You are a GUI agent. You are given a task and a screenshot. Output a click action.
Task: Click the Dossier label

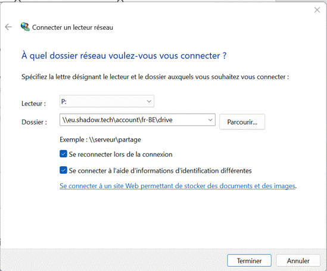(34, 122)
